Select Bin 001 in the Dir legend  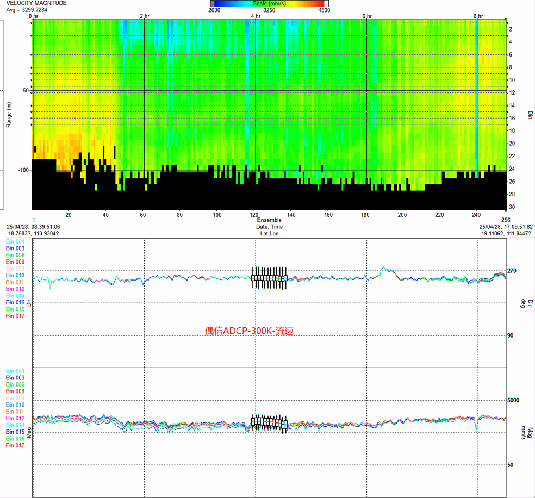click(15, 241)
